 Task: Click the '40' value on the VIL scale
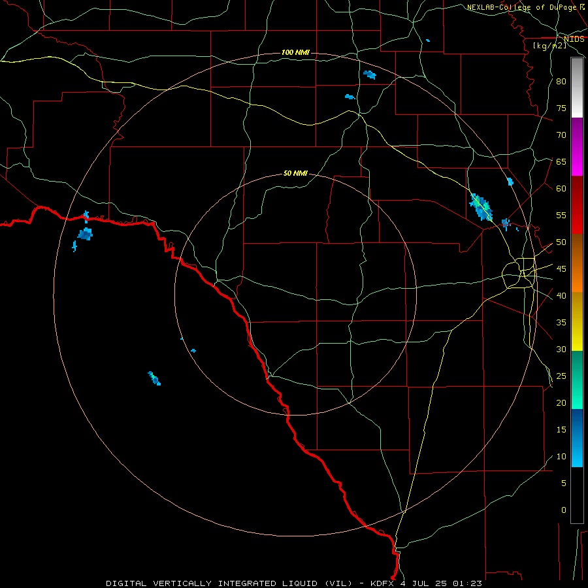click(x=561, y=296)
